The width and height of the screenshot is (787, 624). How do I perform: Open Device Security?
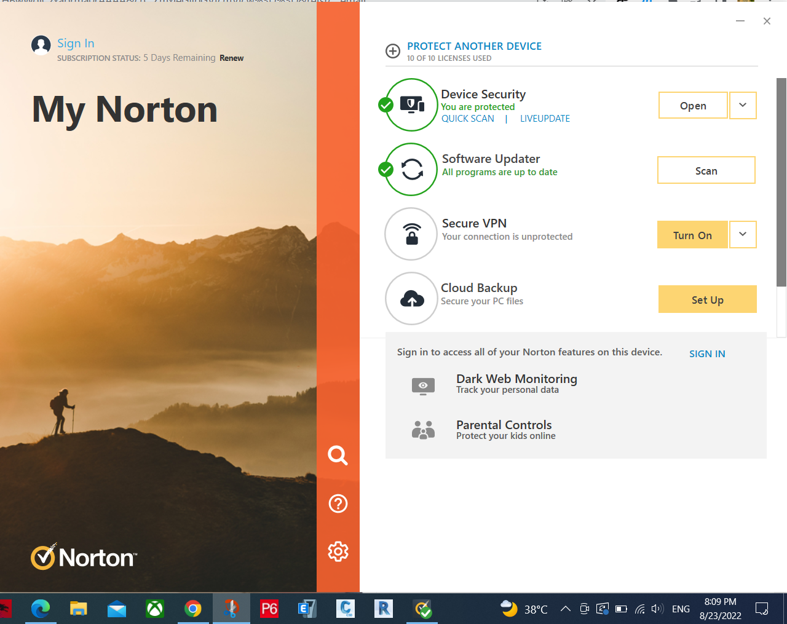point(693,106)
